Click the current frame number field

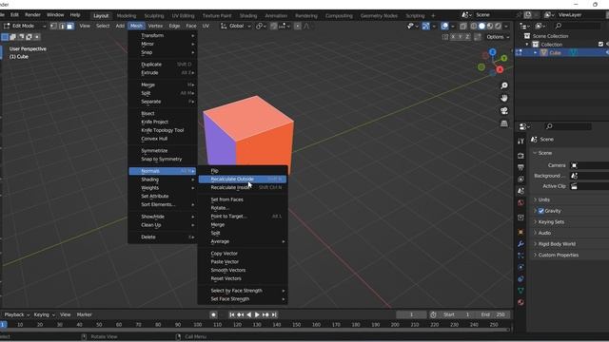[411, 314]
